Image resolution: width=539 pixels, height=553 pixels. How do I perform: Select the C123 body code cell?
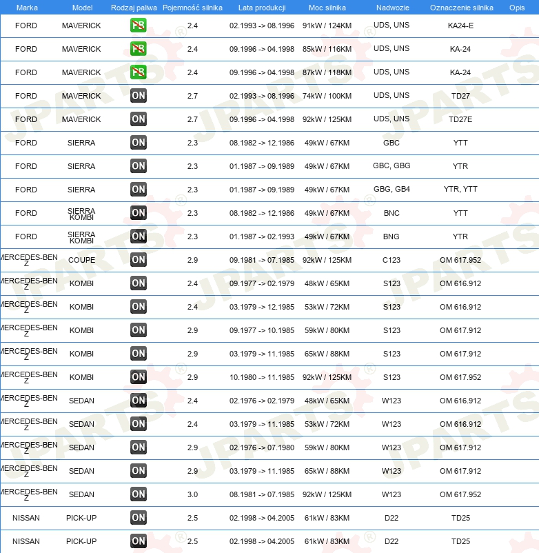click(391, 260)
